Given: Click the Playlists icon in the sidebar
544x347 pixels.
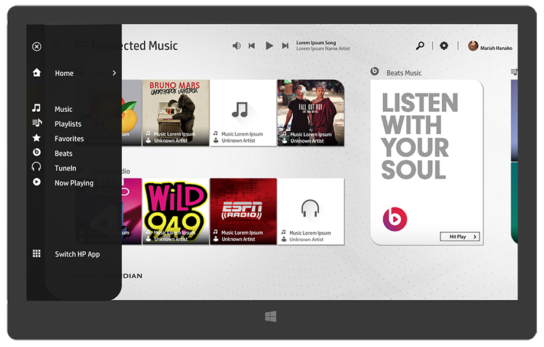Looking at the screenshot, I should point(37,122).
